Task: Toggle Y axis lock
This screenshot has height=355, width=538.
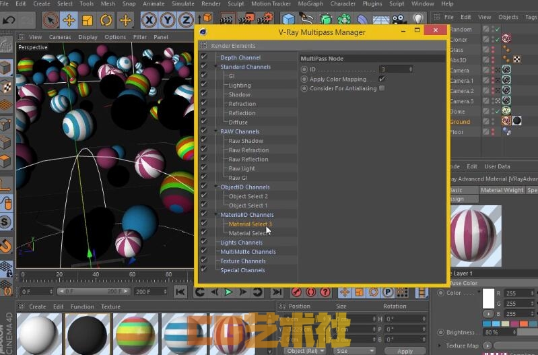Action: (x=168, y=20)
